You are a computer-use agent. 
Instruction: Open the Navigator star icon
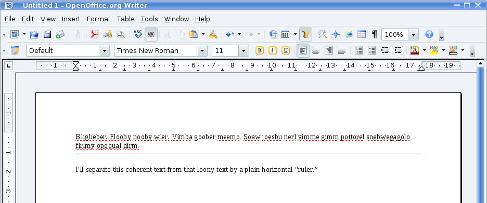[x=336, y=34]
